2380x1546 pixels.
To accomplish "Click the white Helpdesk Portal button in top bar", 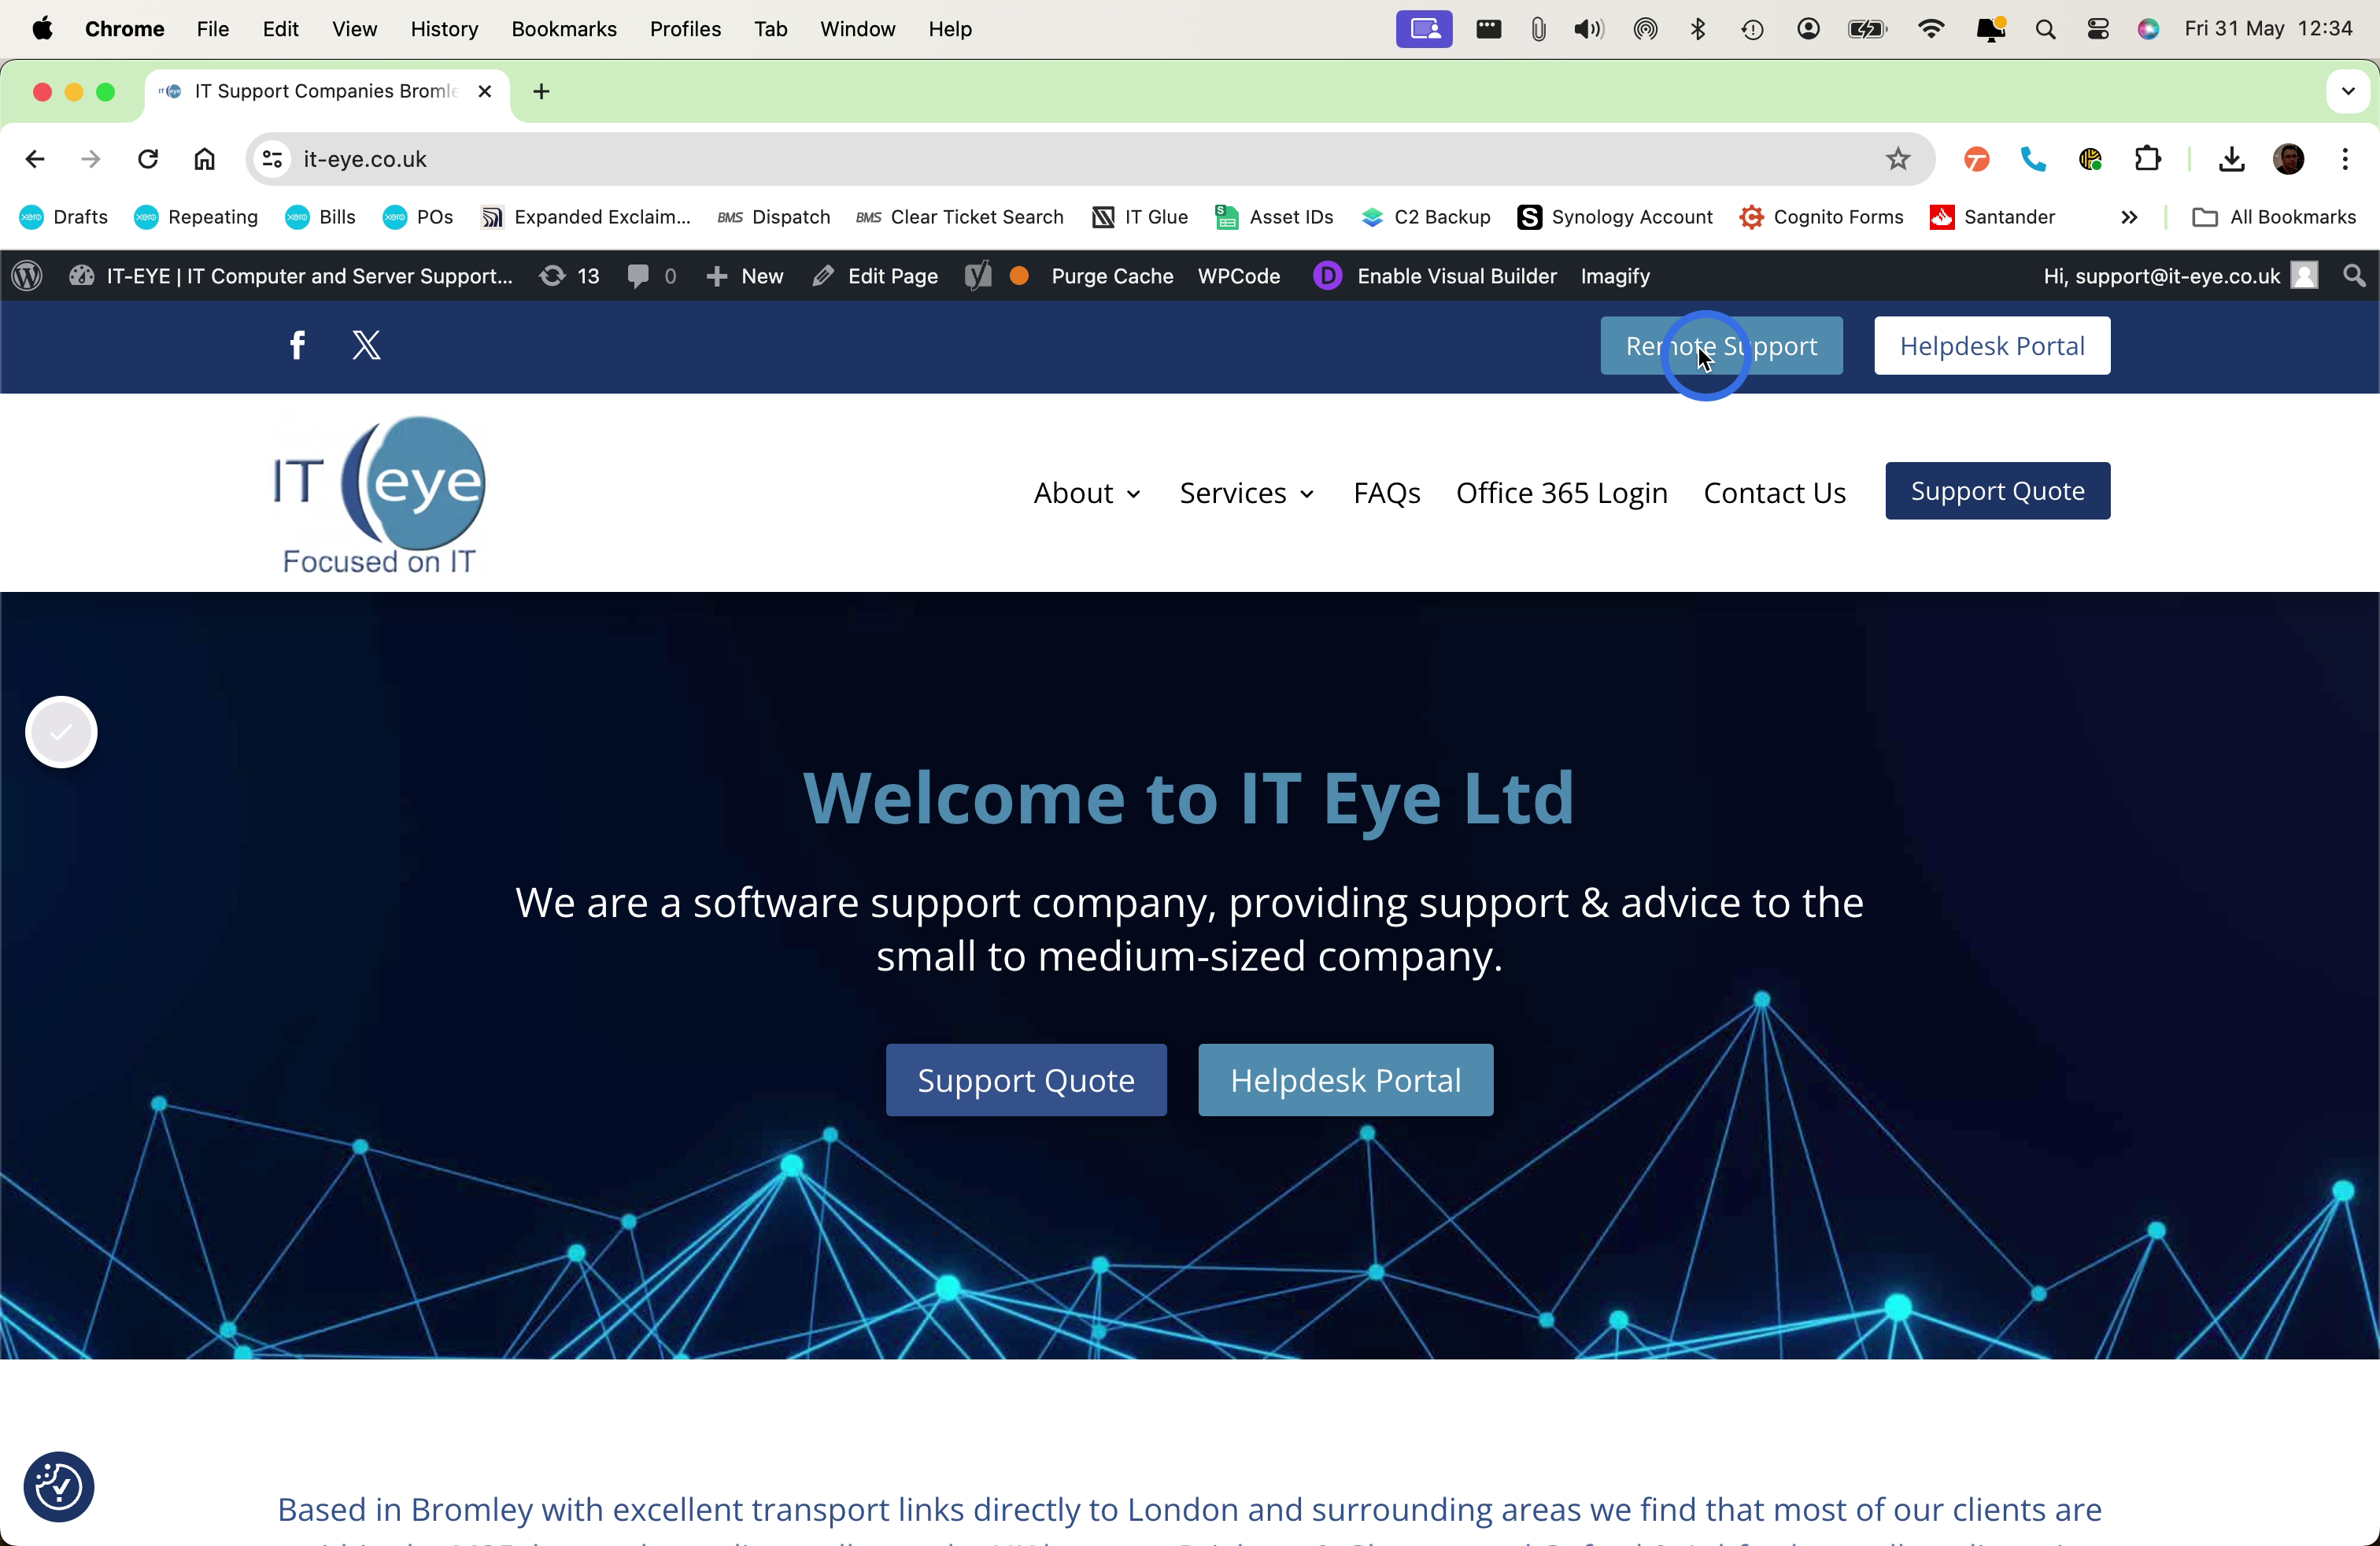I will coord(1992,346).
